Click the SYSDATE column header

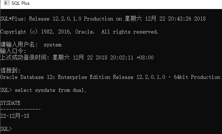(10, 103)
